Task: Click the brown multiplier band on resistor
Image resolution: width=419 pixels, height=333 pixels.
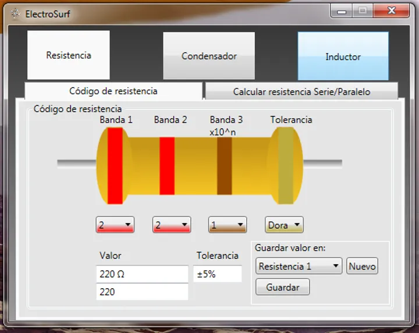Action: [x=225, y=166]
